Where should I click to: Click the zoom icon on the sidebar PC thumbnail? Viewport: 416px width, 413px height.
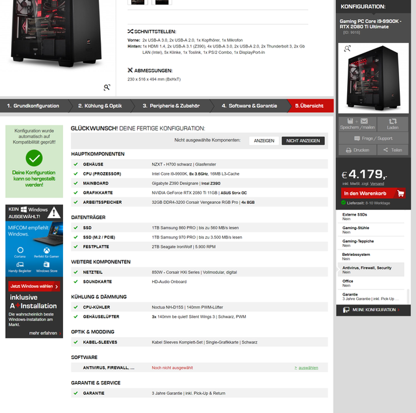coord(347,49)
